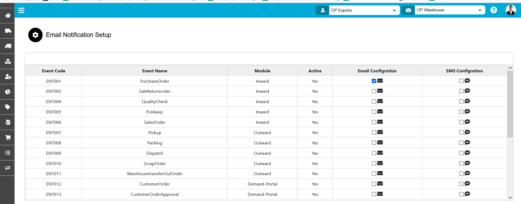Open the pie chart reports icon
Image resolution: width=521 pixels, height=204 pixels.
8,92
